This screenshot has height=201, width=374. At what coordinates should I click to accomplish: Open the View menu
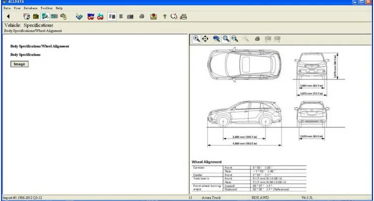tap(17, 8)
